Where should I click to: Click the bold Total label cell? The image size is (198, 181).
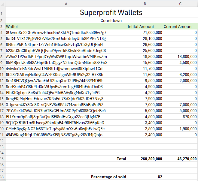(x=66, y=159)
